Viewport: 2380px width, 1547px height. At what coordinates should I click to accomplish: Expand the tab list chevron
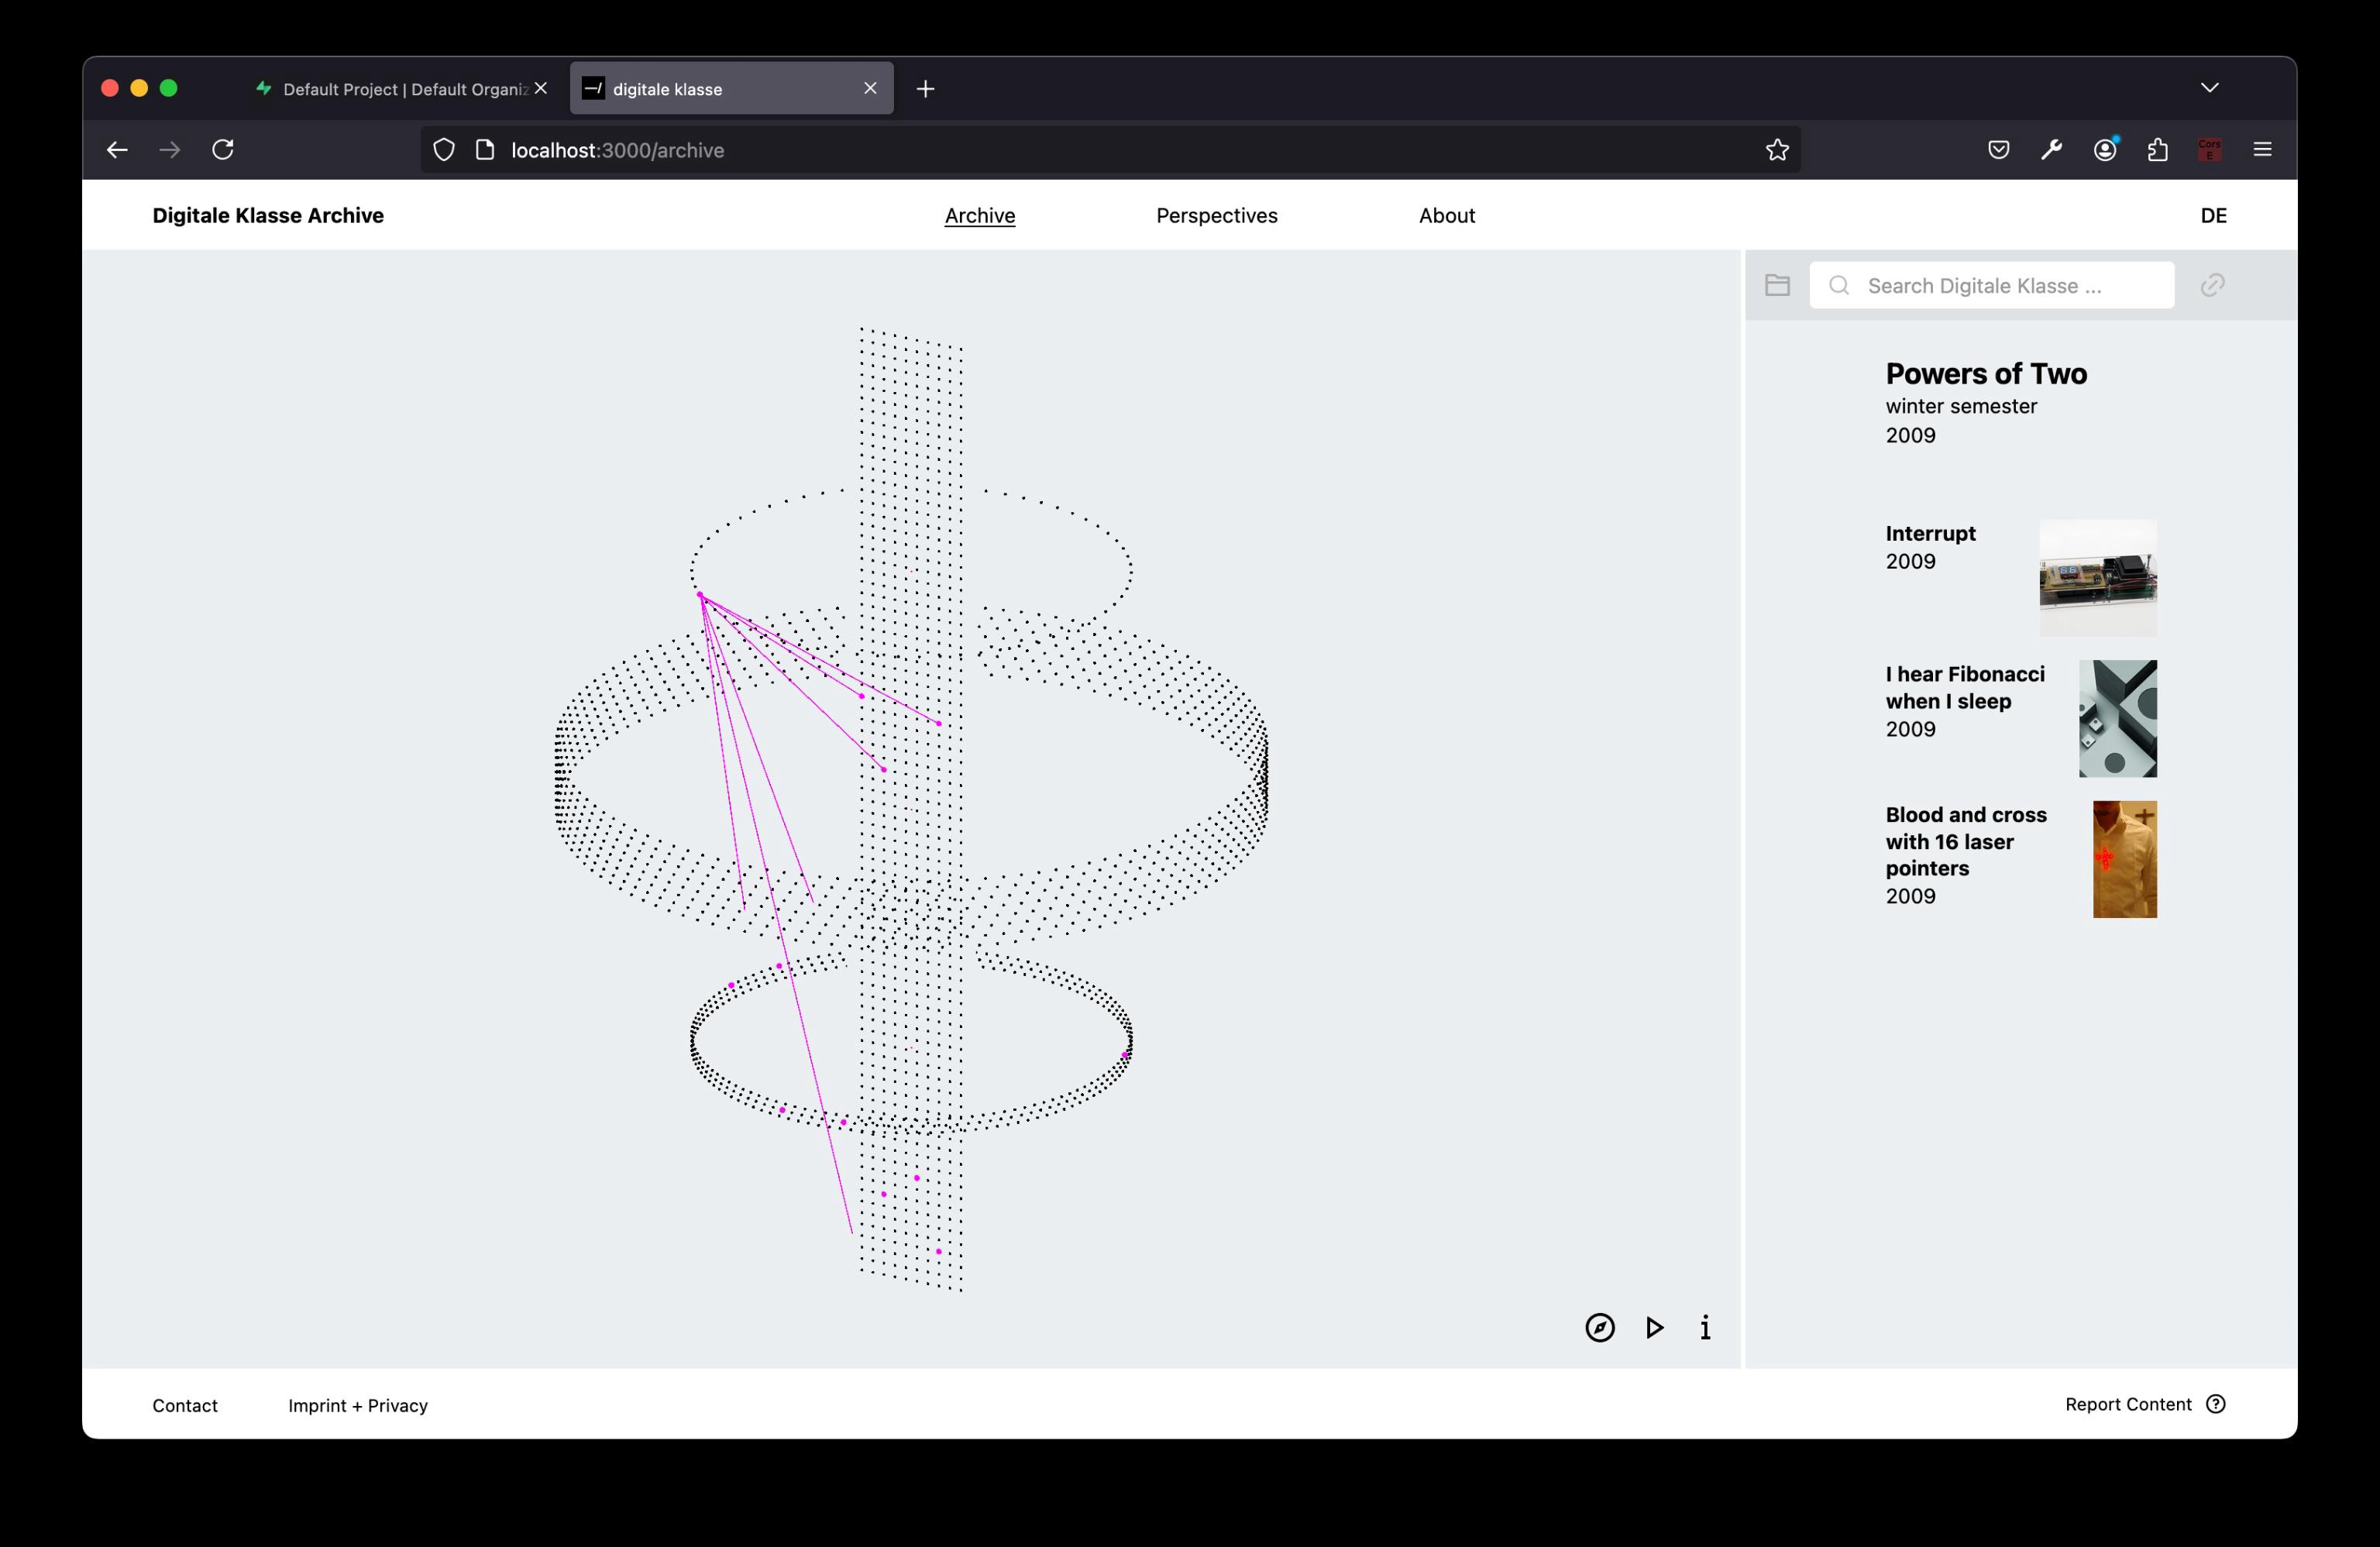tap(2210, 88)
